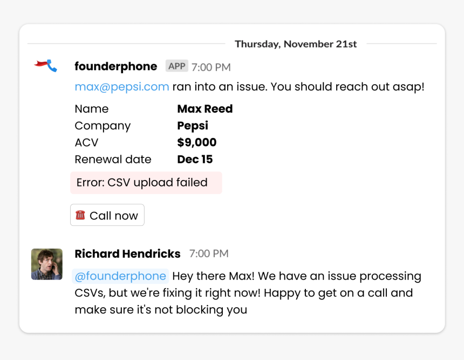464x360 pixels.
Task: Click Richard's reply message text
Action: pos(248,293)
